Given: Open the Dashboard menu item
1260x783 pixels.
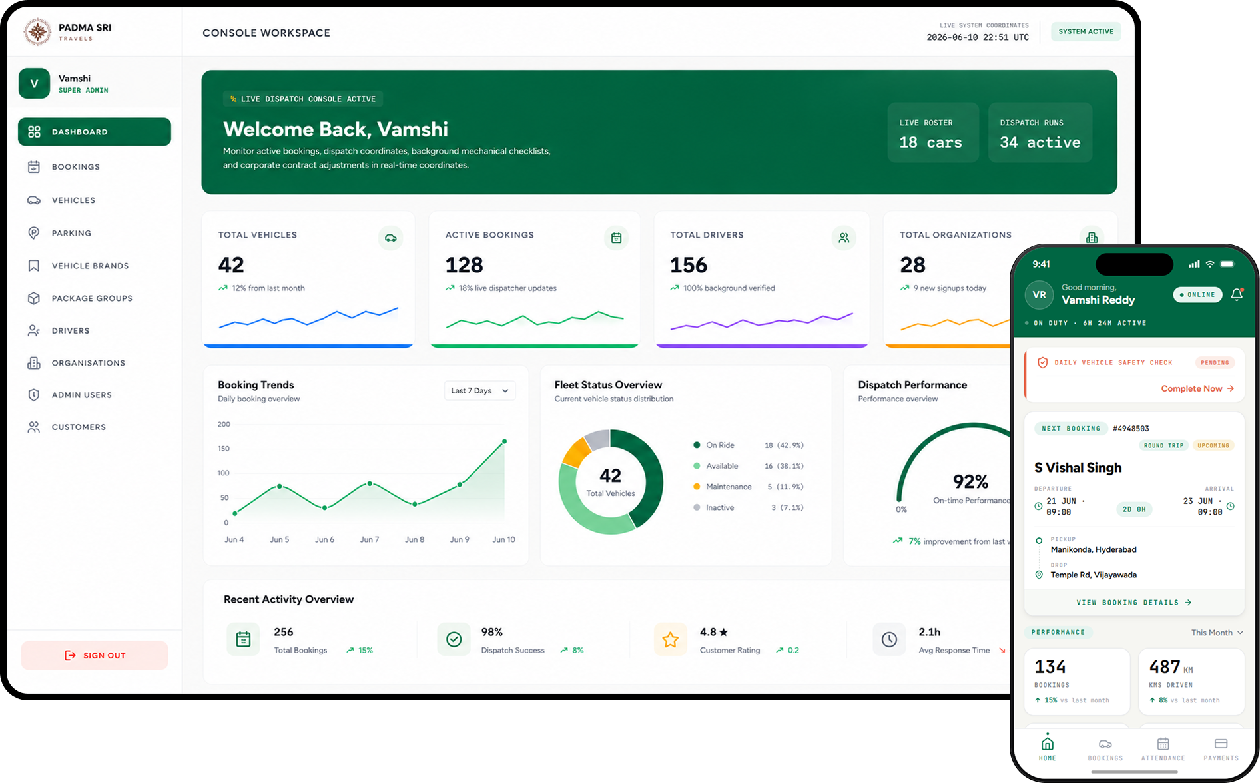Looking at the screenshot, I should [95, 132].
